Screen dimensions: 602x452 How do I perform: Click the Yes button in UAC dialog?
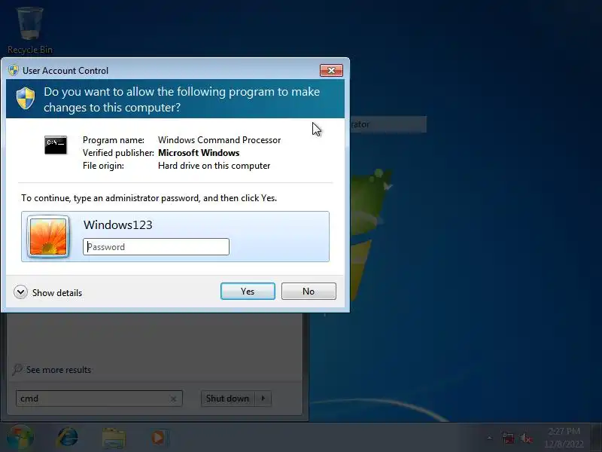(248, 292)
